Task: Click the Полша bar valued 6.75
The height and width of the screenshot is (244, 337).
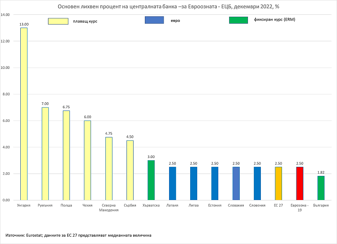Action: pos(66,155)
